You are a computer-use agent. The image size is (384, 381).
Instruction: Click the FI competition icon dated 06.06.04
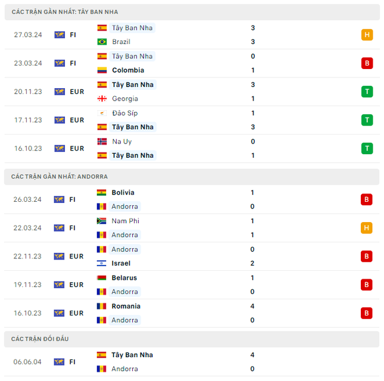point(60,362)
